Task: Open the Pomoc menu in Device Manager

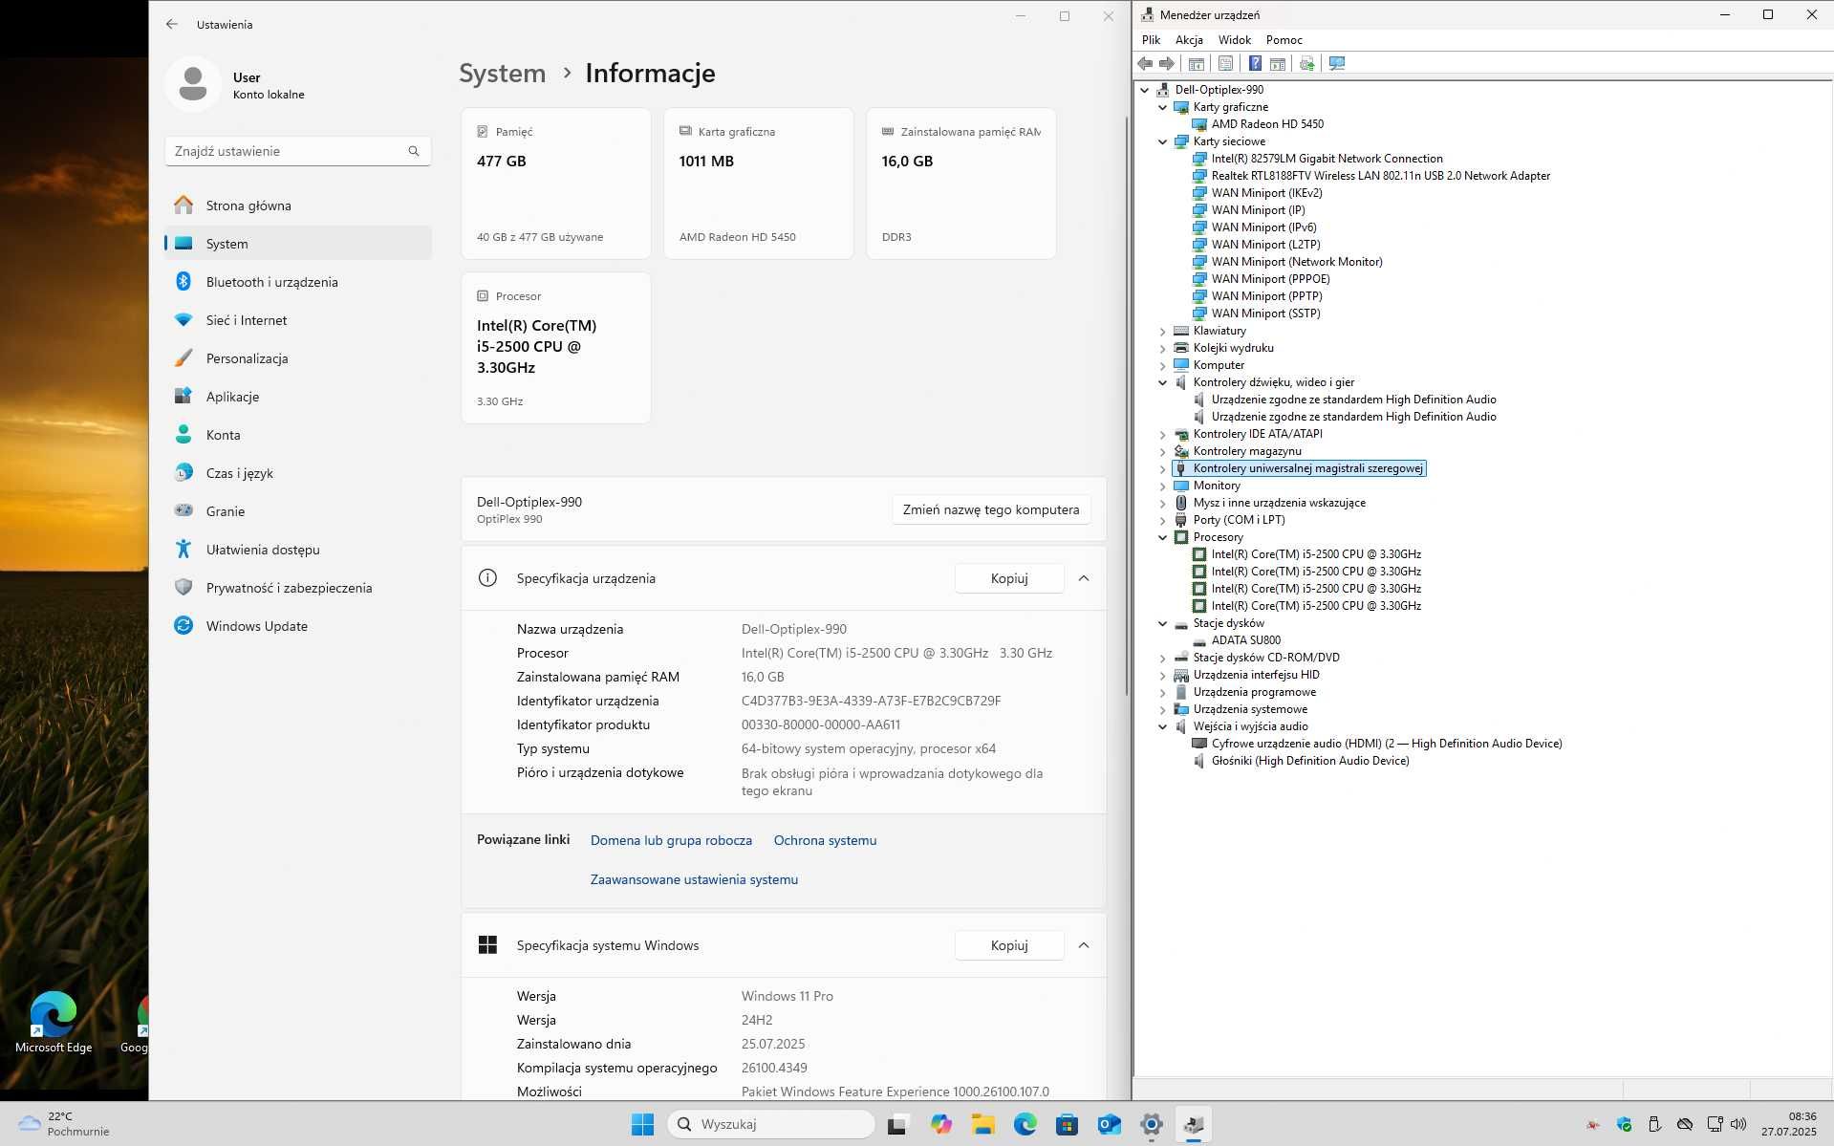Action: 1284,40
